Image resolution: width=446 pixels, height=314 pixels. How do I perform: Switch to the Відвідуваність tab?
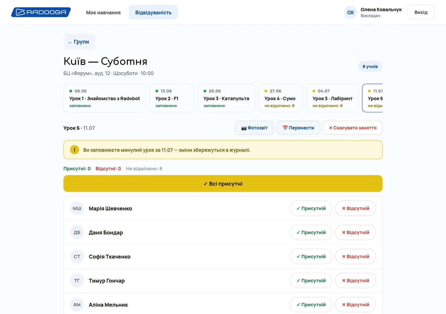pyautogui.click(x=153, y=12)
